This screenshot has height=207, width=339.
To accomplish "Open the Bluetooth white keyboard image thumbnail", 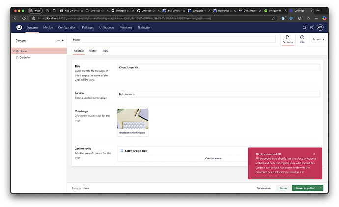I will pyautogui.click(x=133, y=123).
